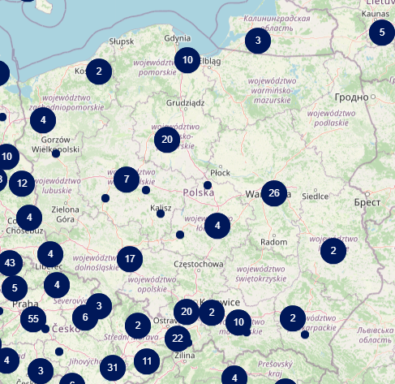Expand the 6 cluster right of Česko

click(x=85, y=317)
